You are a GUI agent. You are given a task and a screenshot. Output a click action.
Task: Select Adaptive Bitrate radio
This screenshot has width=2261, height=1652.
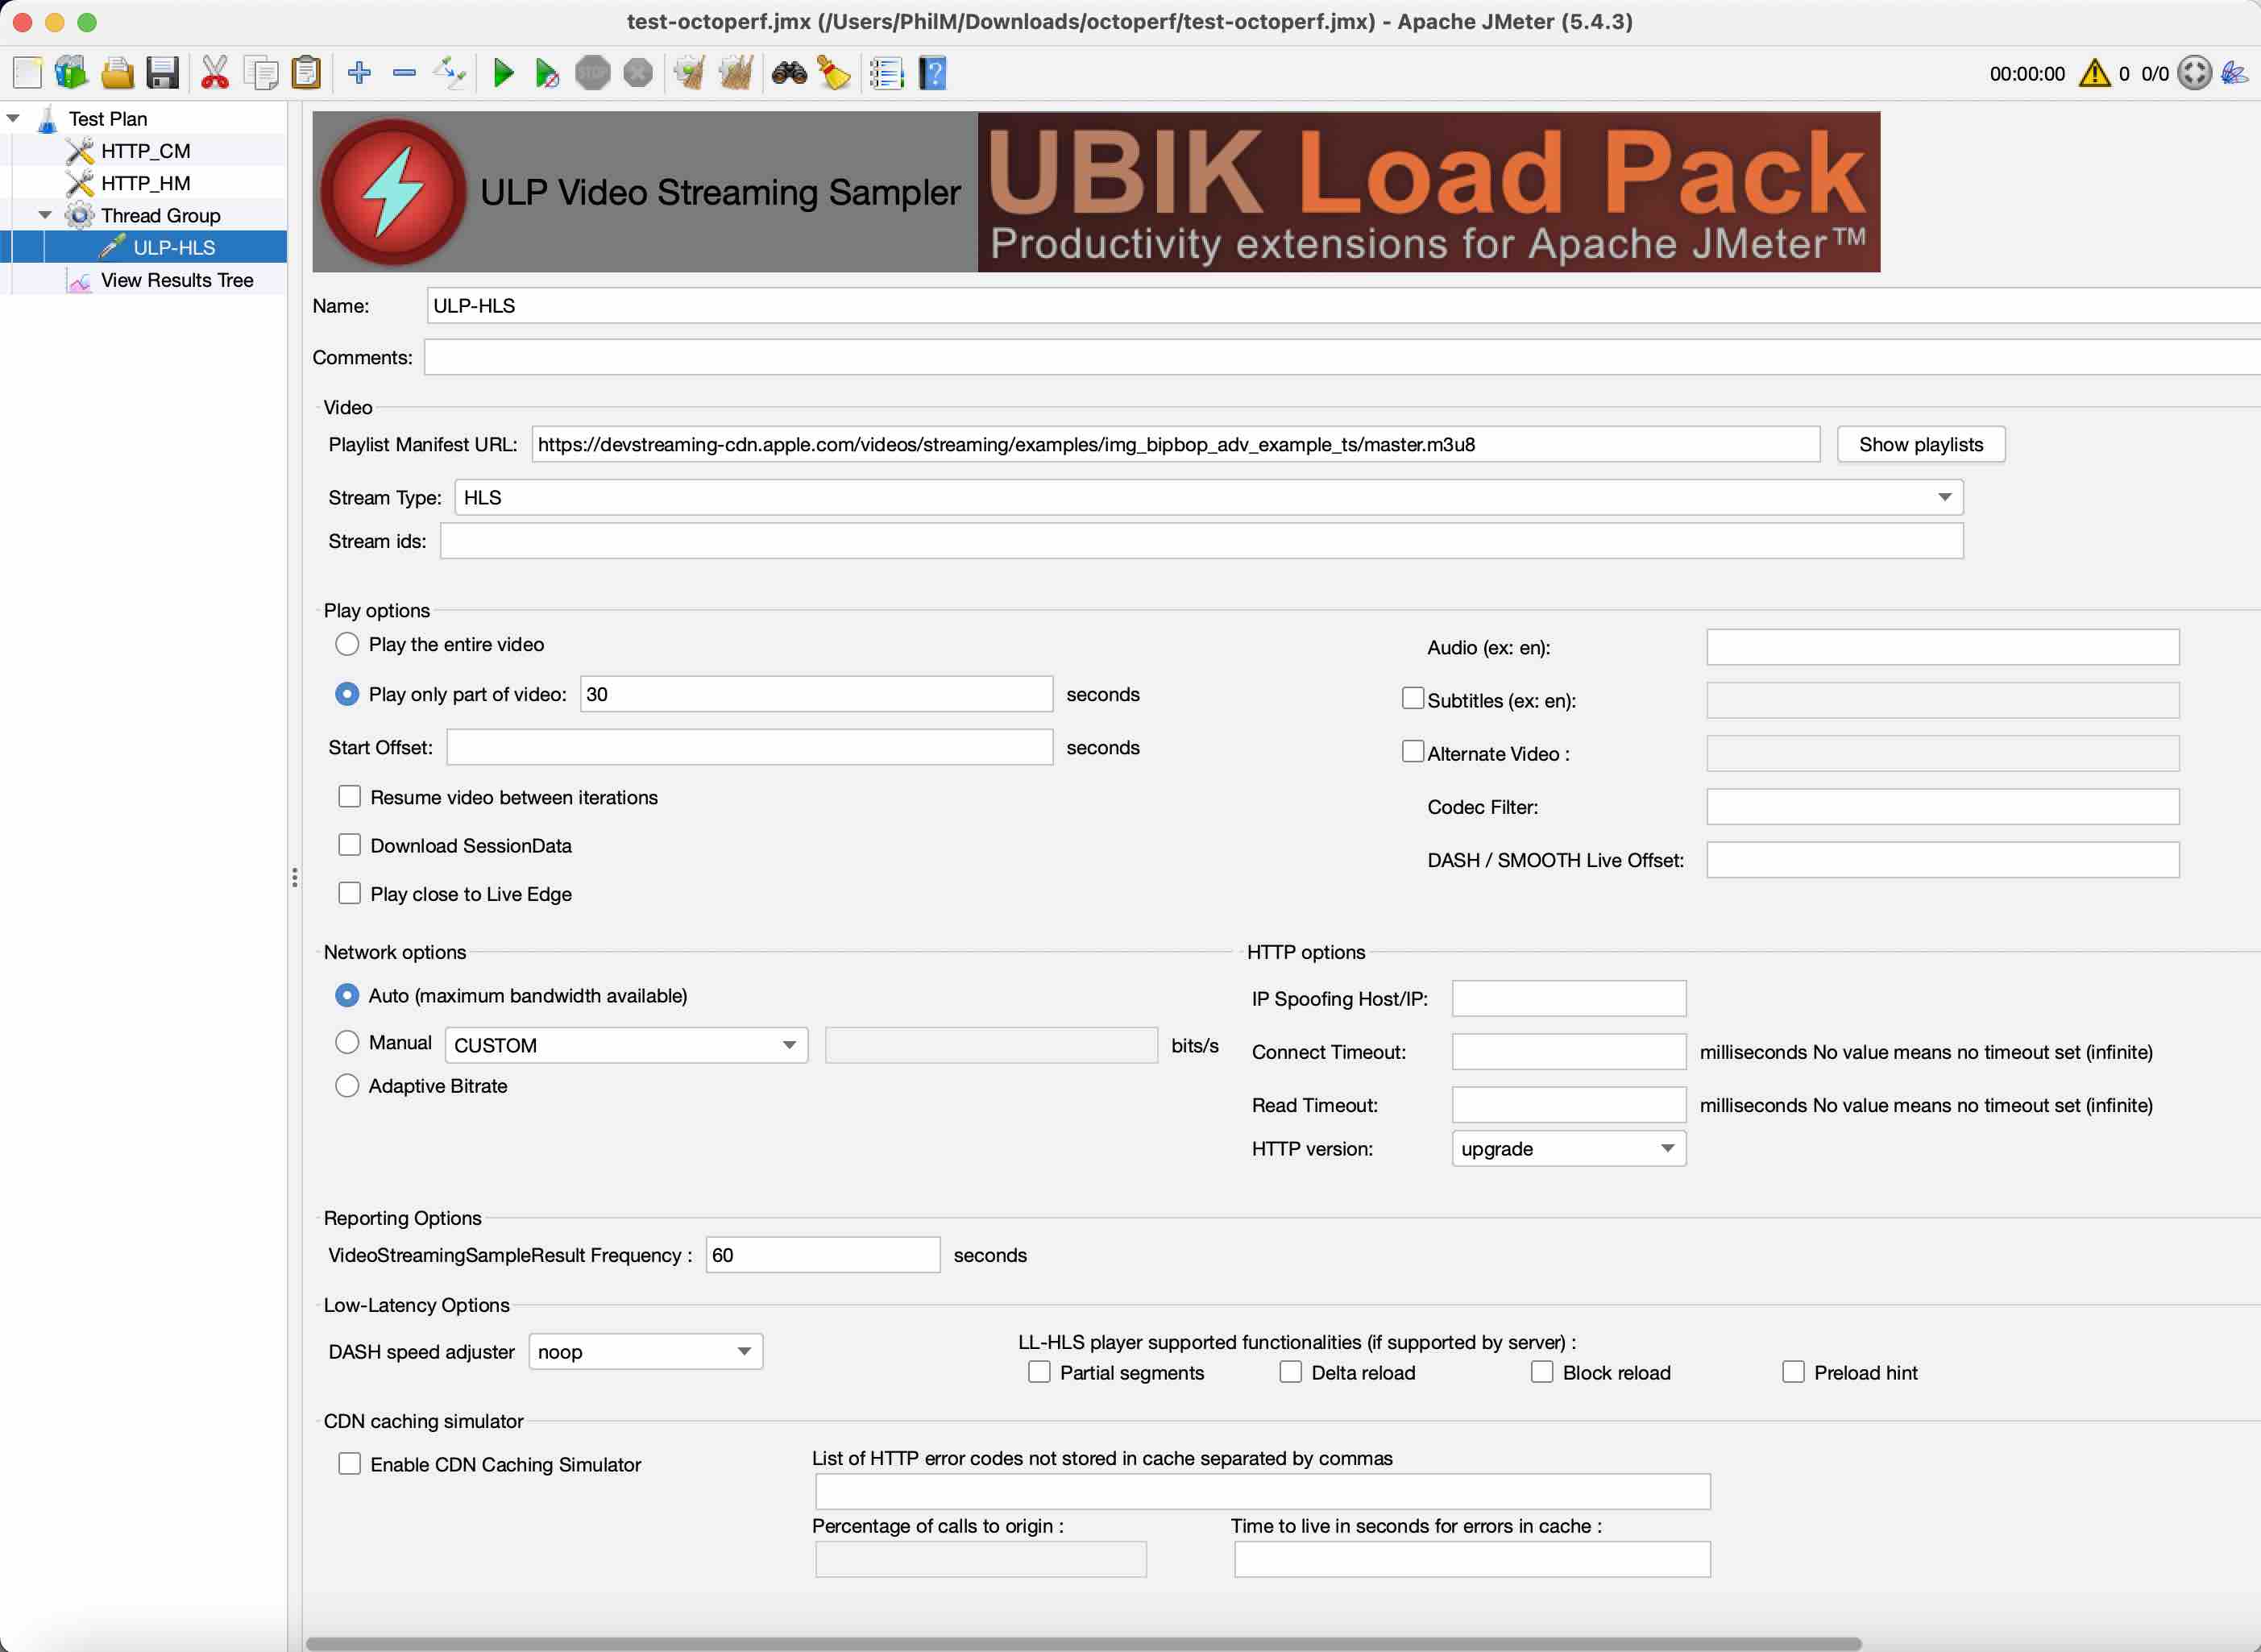tap(347, 1086)
